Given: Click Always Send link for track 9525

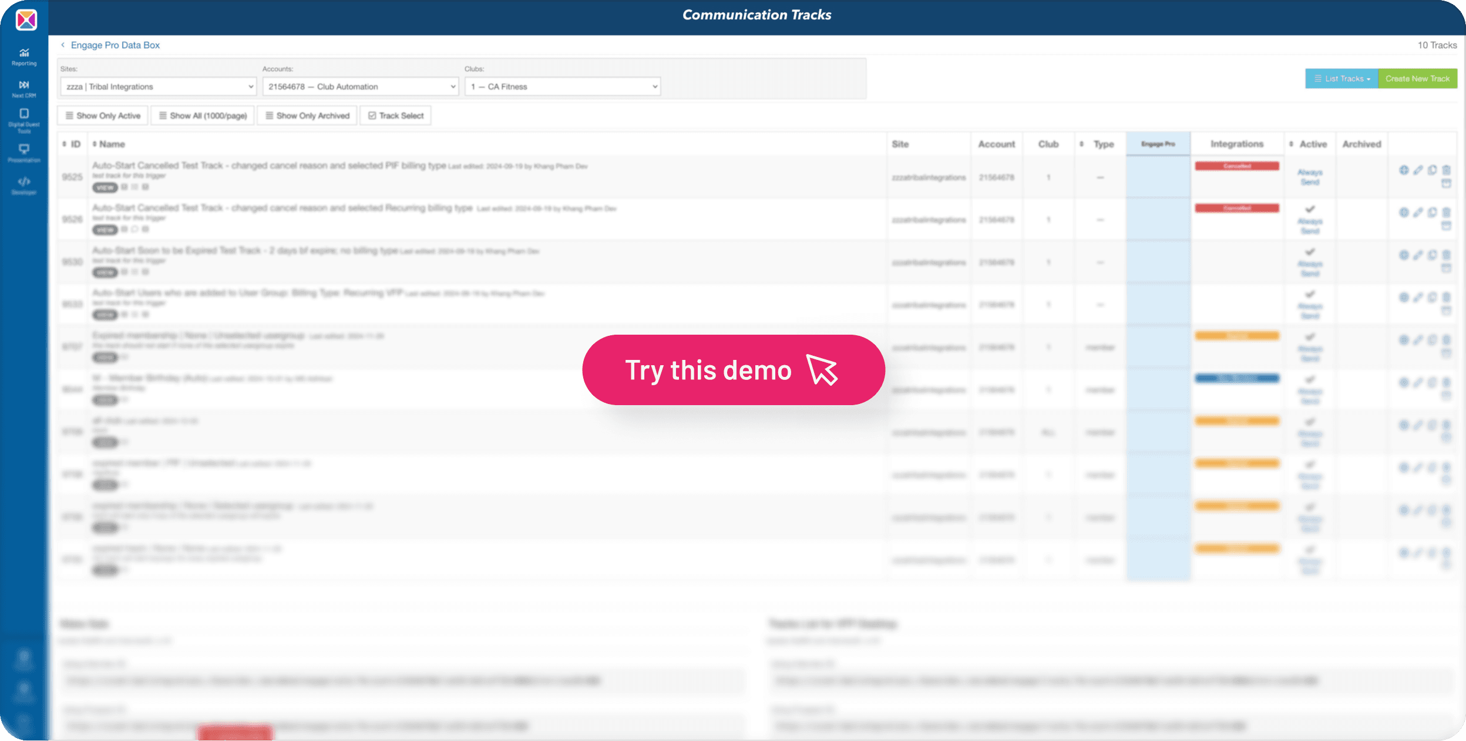Looking at the screenshot, I should 1310,177.
